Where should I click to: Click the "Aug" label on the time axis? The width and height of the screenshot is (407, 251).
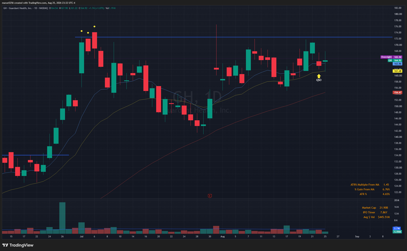pyautogui.click(x=222, y=237)
